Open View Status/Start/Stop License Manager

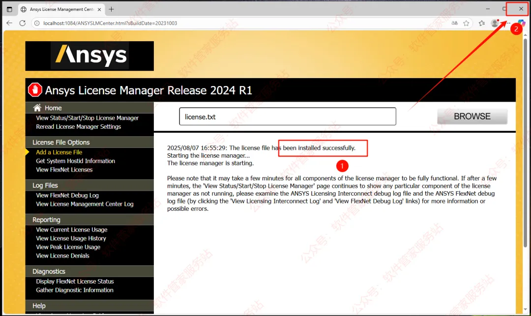[x=88, y=118]
